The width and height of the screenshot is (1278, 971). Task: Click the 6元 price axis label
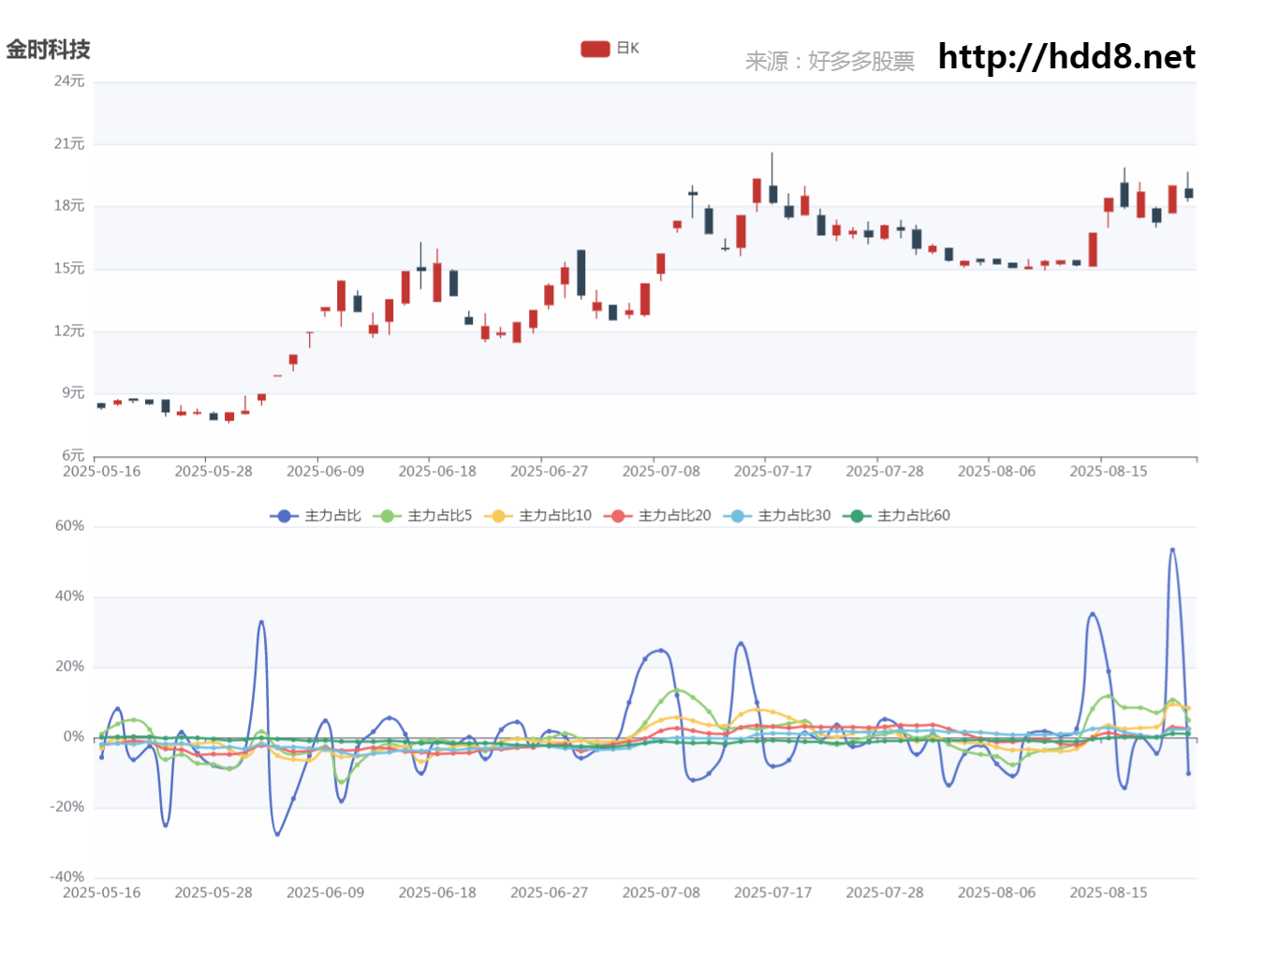point(73,456)
